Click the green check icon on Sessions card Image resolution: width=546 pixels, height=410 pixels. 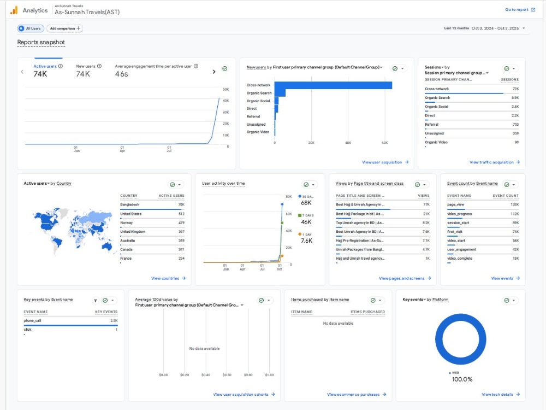(507, 69)
